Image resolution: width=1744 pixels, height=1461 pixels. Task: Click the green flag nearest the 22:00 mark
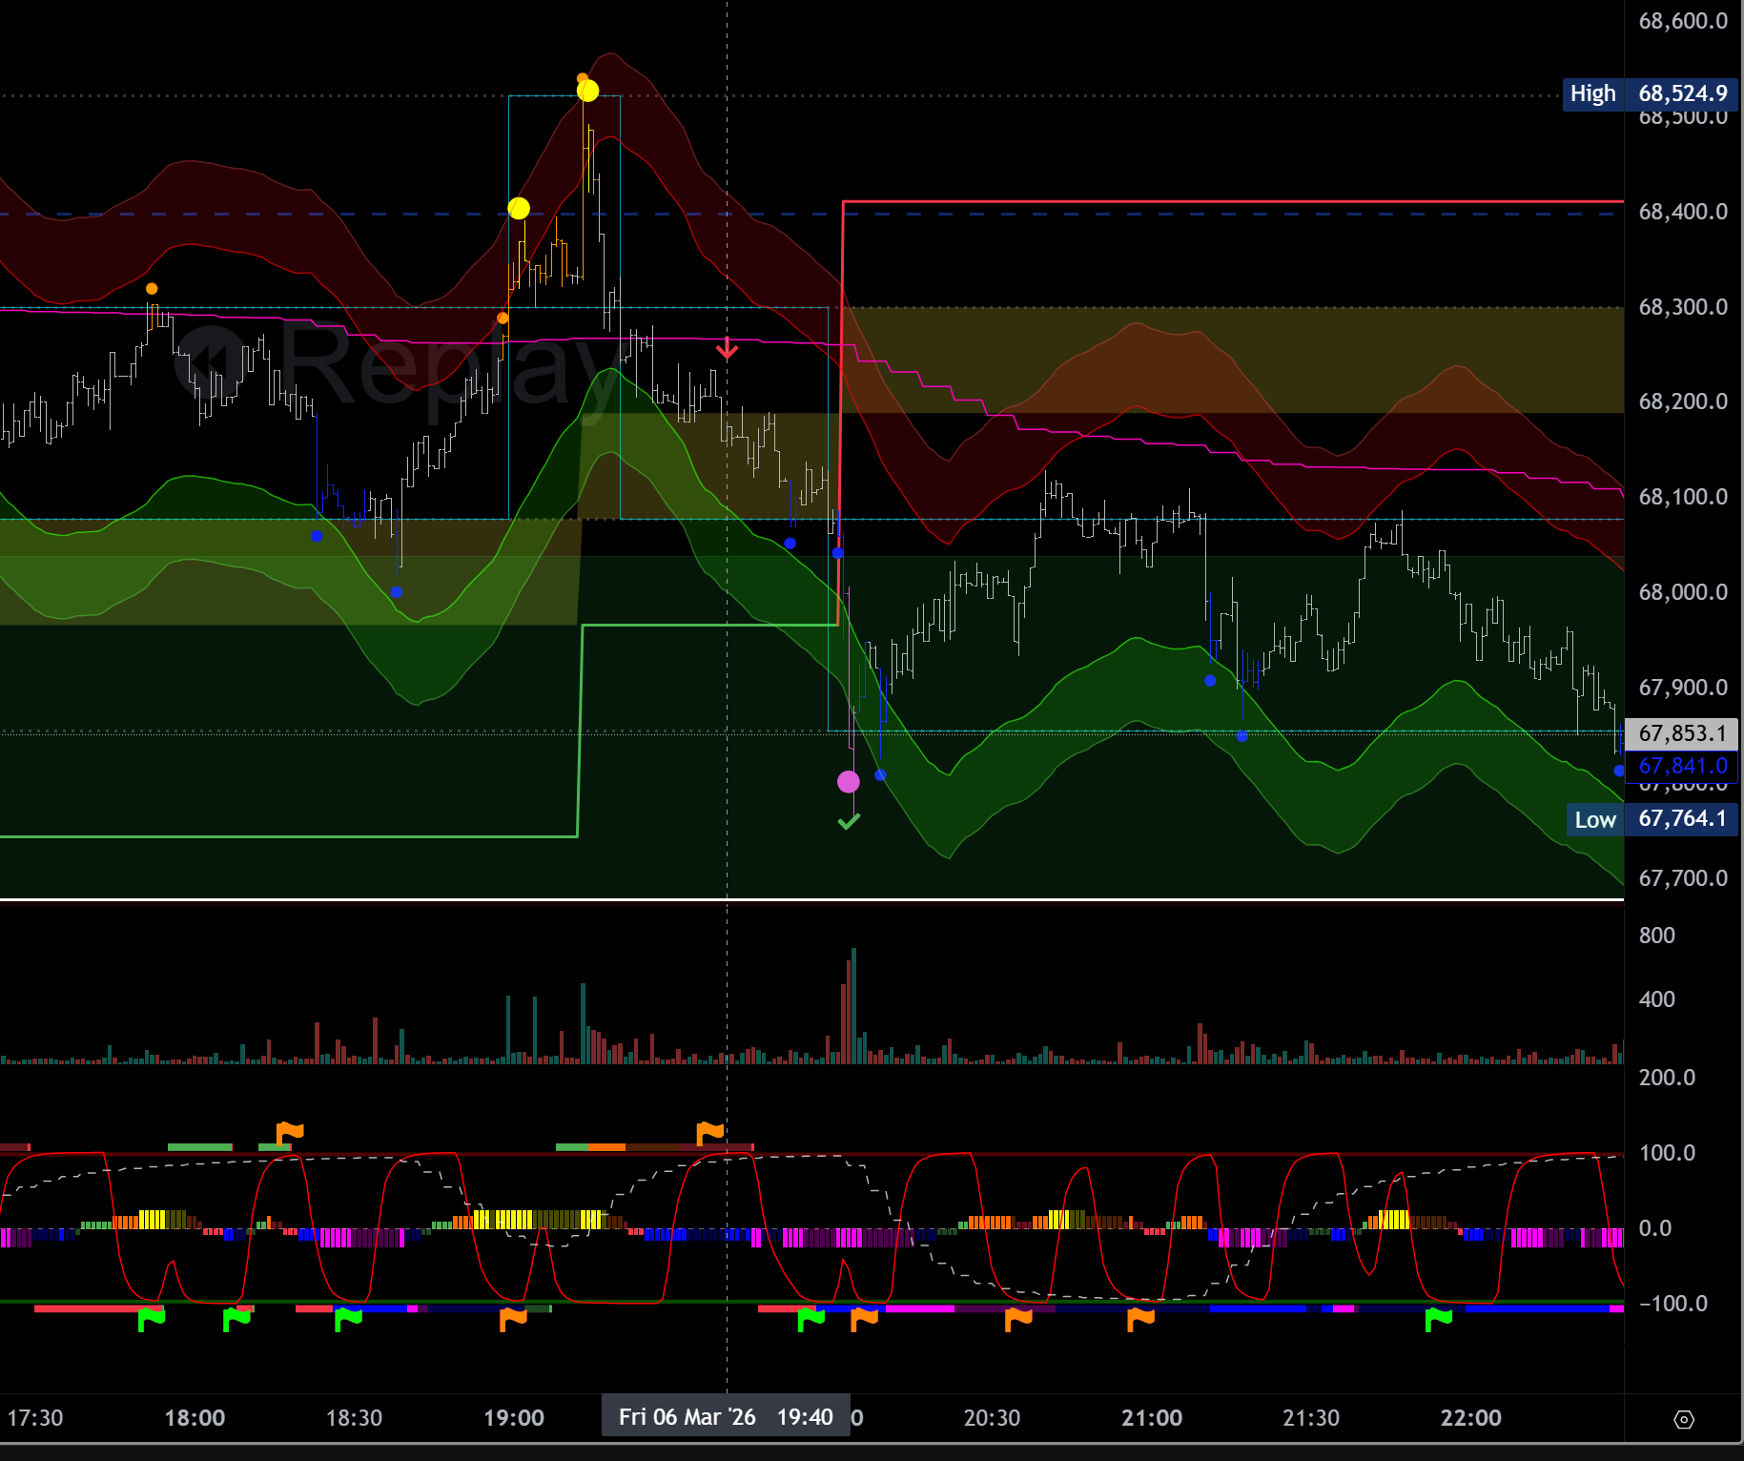(1438, 1319)
